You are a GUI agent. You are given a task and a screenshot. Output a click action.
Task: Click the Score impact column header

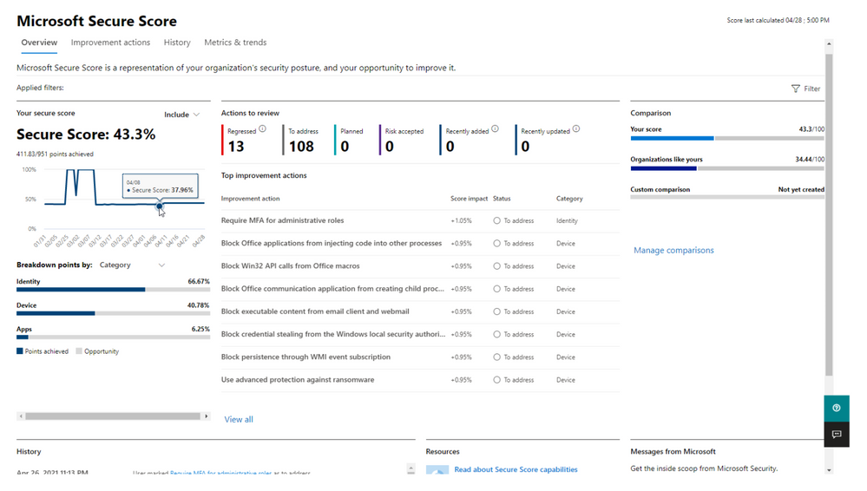[x=469, y=199]
